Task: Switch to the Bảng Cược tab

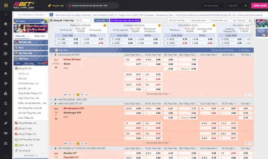Action: (39, 36)
